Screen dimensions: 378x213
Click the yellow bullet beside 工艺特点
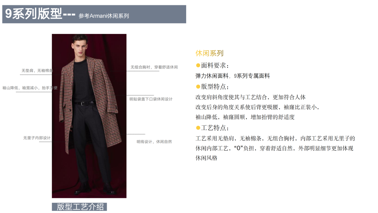pos(198,128)
